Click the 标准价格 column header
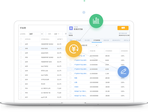The width and height of the screenshot is (148, 112). pos(92,51)
